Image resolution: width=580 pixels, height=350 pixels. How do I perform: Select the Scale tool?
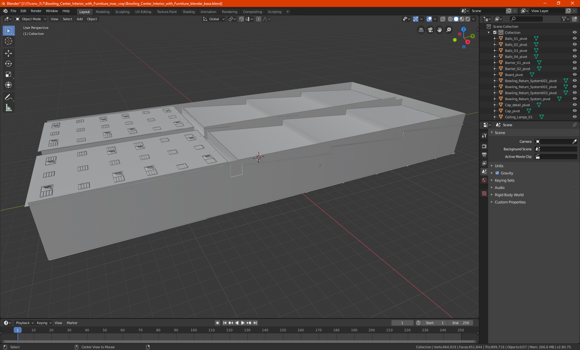8,74
